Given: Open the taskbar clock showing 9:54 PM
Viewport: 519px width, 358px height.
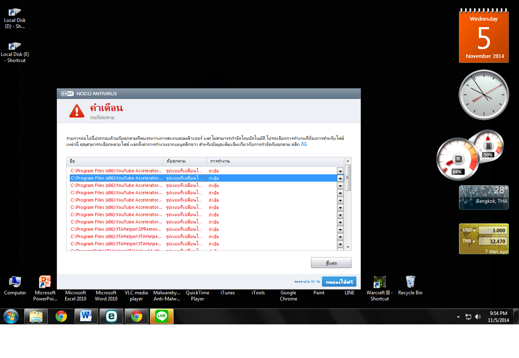Looking at the screenshot, I should pos(498,317).
